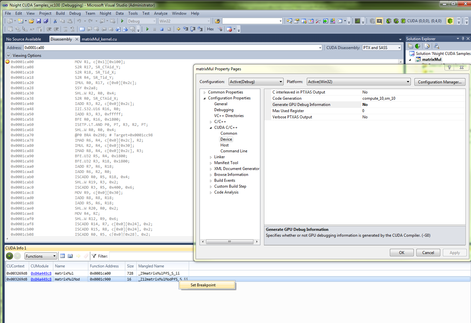The height and width of the screenshot is (323, 471).
Task: Click the breakpoint marker at 0x0001ca00
Action: pyautogui.click(x=8, y=61)
